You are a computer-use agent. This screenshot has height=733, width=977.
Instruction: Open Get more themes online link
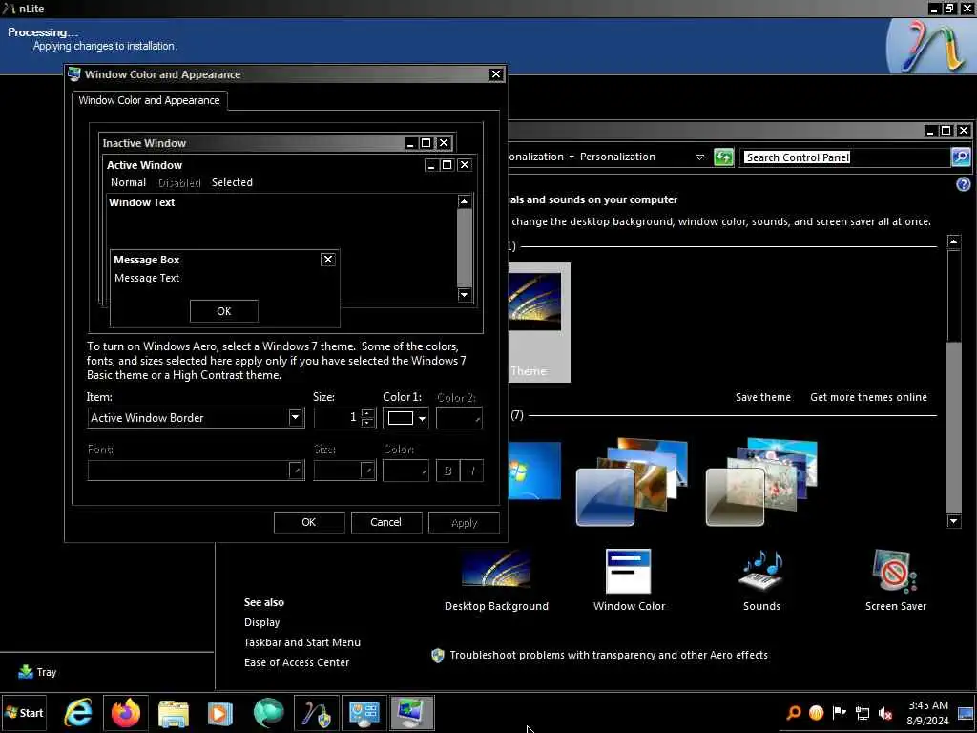(868, 397)
